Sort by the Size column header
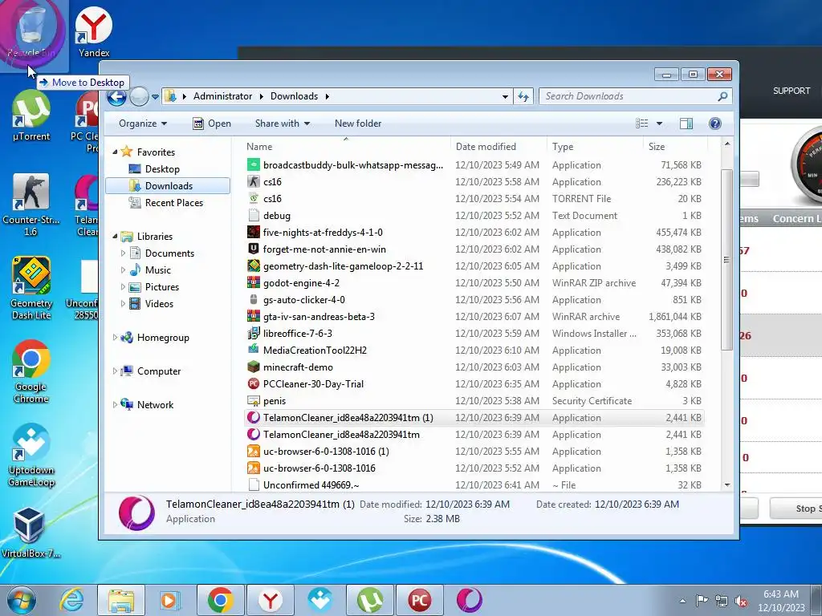 point(674,147)
